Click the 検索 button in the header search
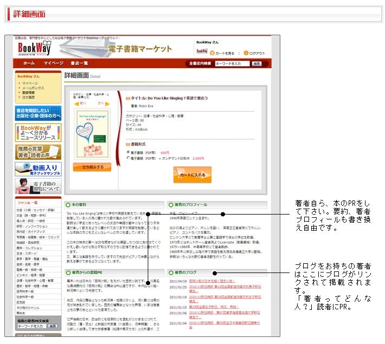 257,63
